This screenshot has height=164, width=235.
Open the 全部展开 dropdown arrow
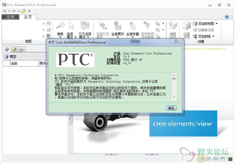(x=118, y=37)
